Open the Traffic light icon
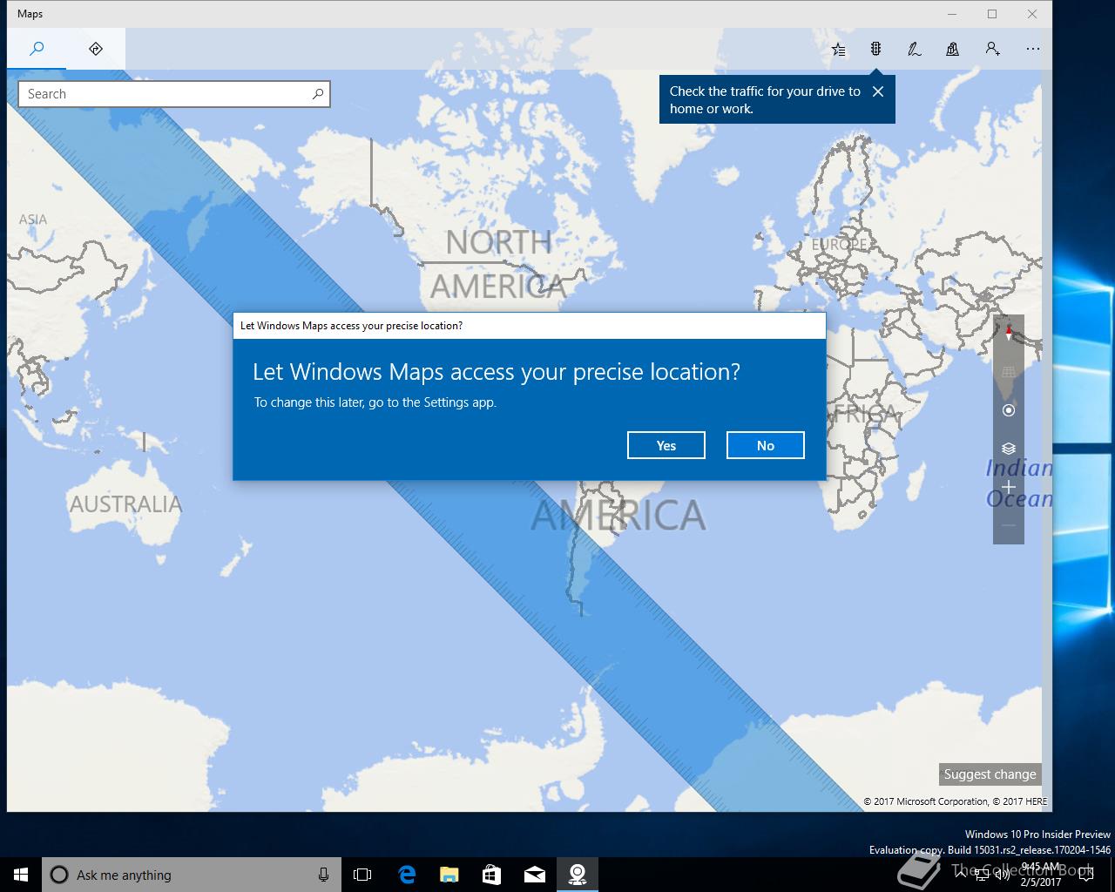The height and width of the screenshot is (892, 1115). click(x=876, y=49)
